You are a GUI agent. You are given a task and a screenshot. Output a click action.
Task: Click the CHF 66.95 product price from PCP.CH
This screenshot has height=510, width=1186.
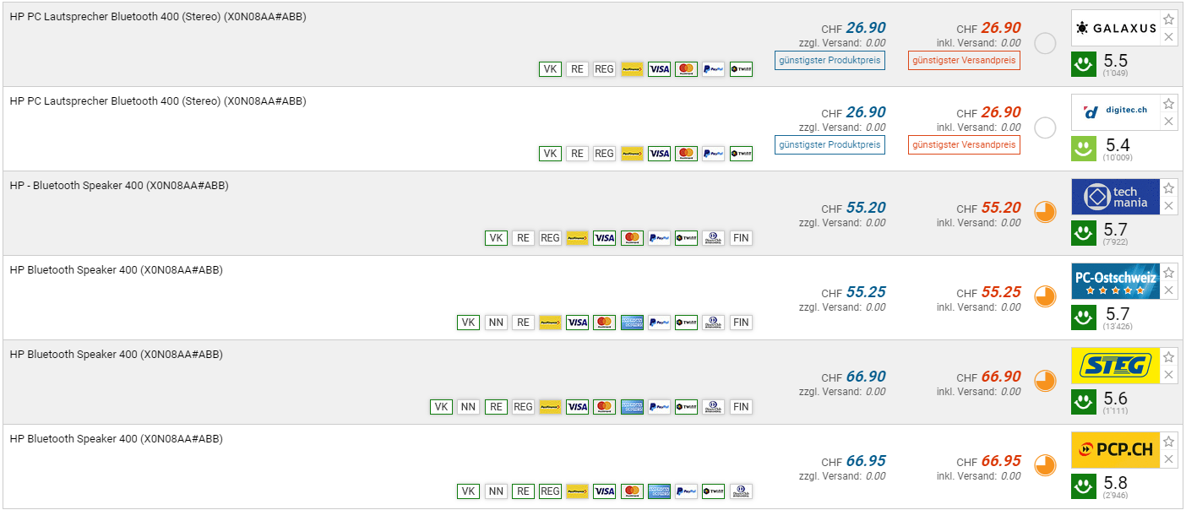point(866,461)
